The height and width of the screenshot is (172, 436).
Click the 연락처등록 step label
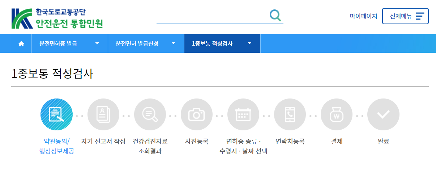click(x=290, y=141)
